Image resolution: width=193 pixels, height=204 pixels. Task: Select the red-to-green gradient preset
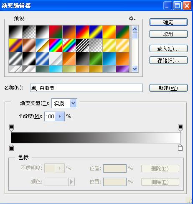[x=56, y=32]
